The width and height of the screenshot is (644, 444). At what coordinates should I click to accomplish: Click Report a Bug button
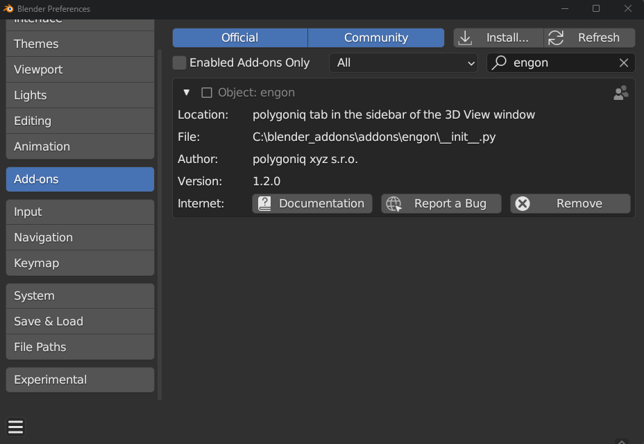coord(441,204)
